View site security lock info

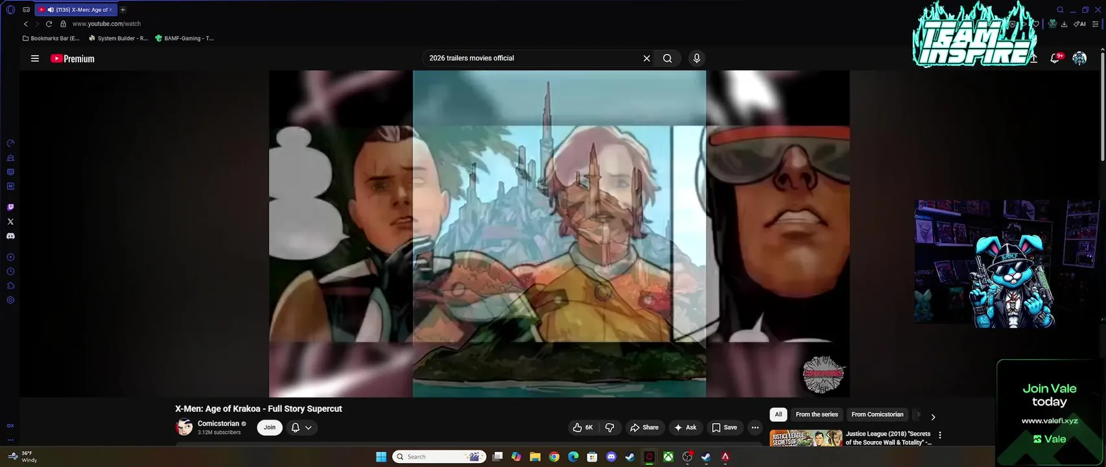63,24
